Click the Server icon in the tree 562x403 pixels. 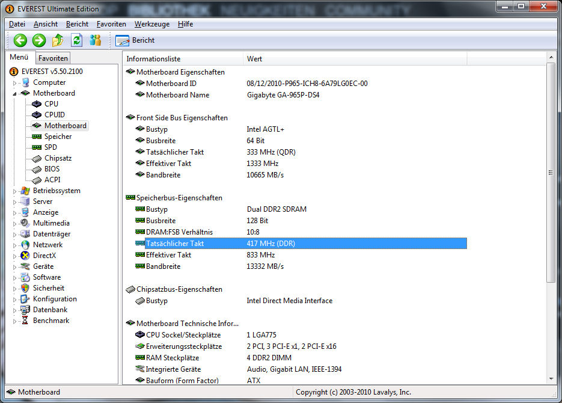pos(25,202)
